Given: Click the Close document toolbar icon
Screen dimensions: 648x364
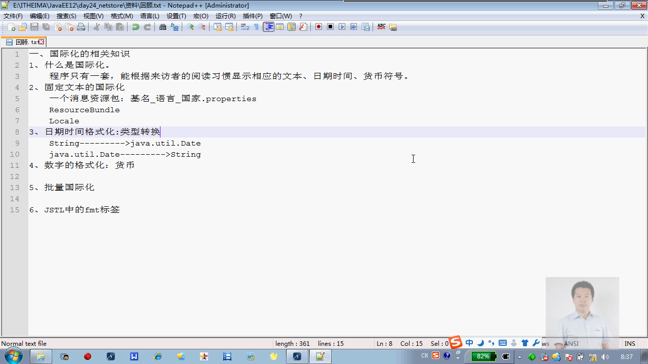Looking at the screenshot, I should tap(58, 27).
